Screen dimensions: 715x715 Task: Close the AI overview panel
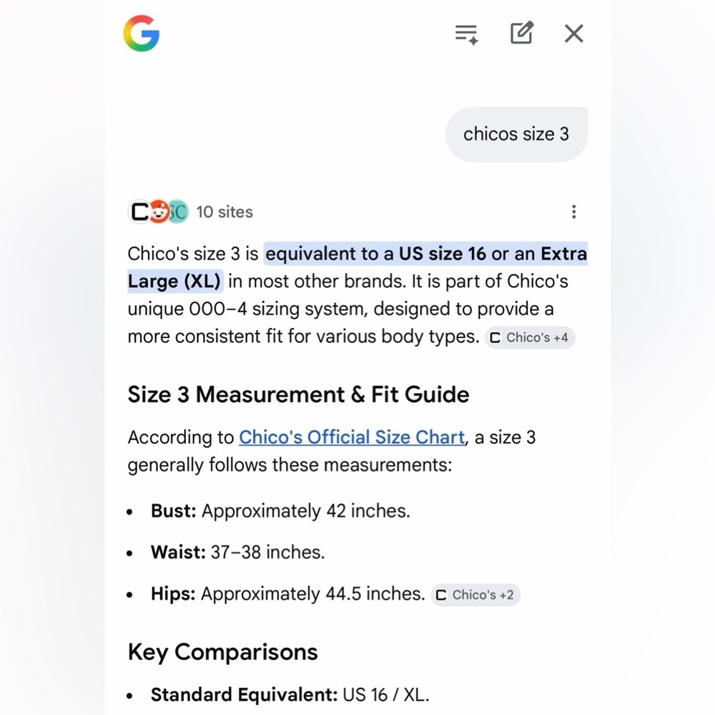tap(573, 34)
